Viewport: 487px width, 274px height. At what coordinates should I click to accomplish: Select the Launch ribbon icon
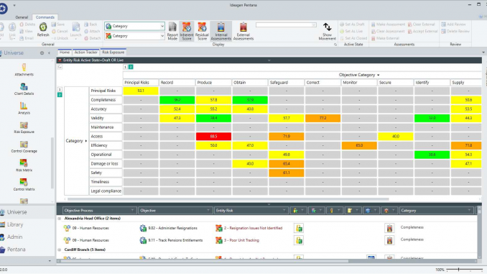[x=76, y=30]
